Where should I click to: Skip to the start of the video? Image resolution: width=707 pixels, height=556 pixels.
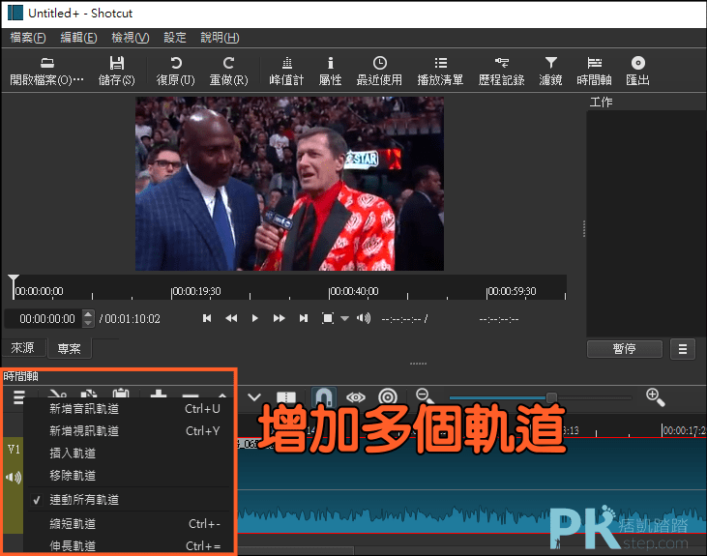coord(207,318)
